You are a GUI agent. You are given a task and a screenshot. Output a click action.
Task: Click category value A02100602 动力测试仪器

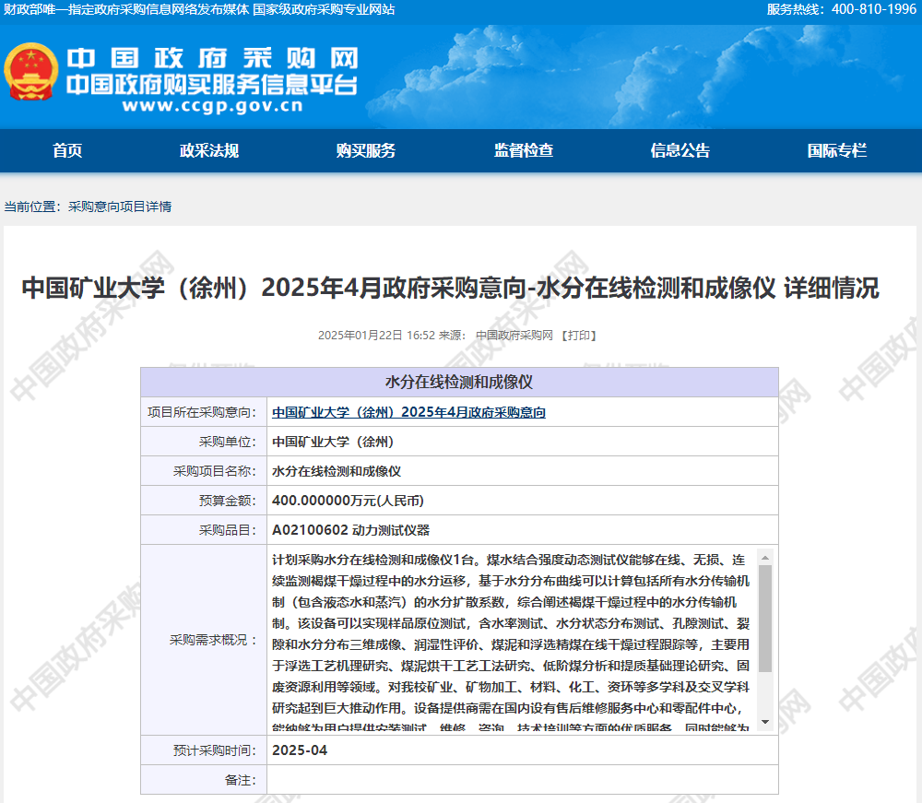point(350,530)
